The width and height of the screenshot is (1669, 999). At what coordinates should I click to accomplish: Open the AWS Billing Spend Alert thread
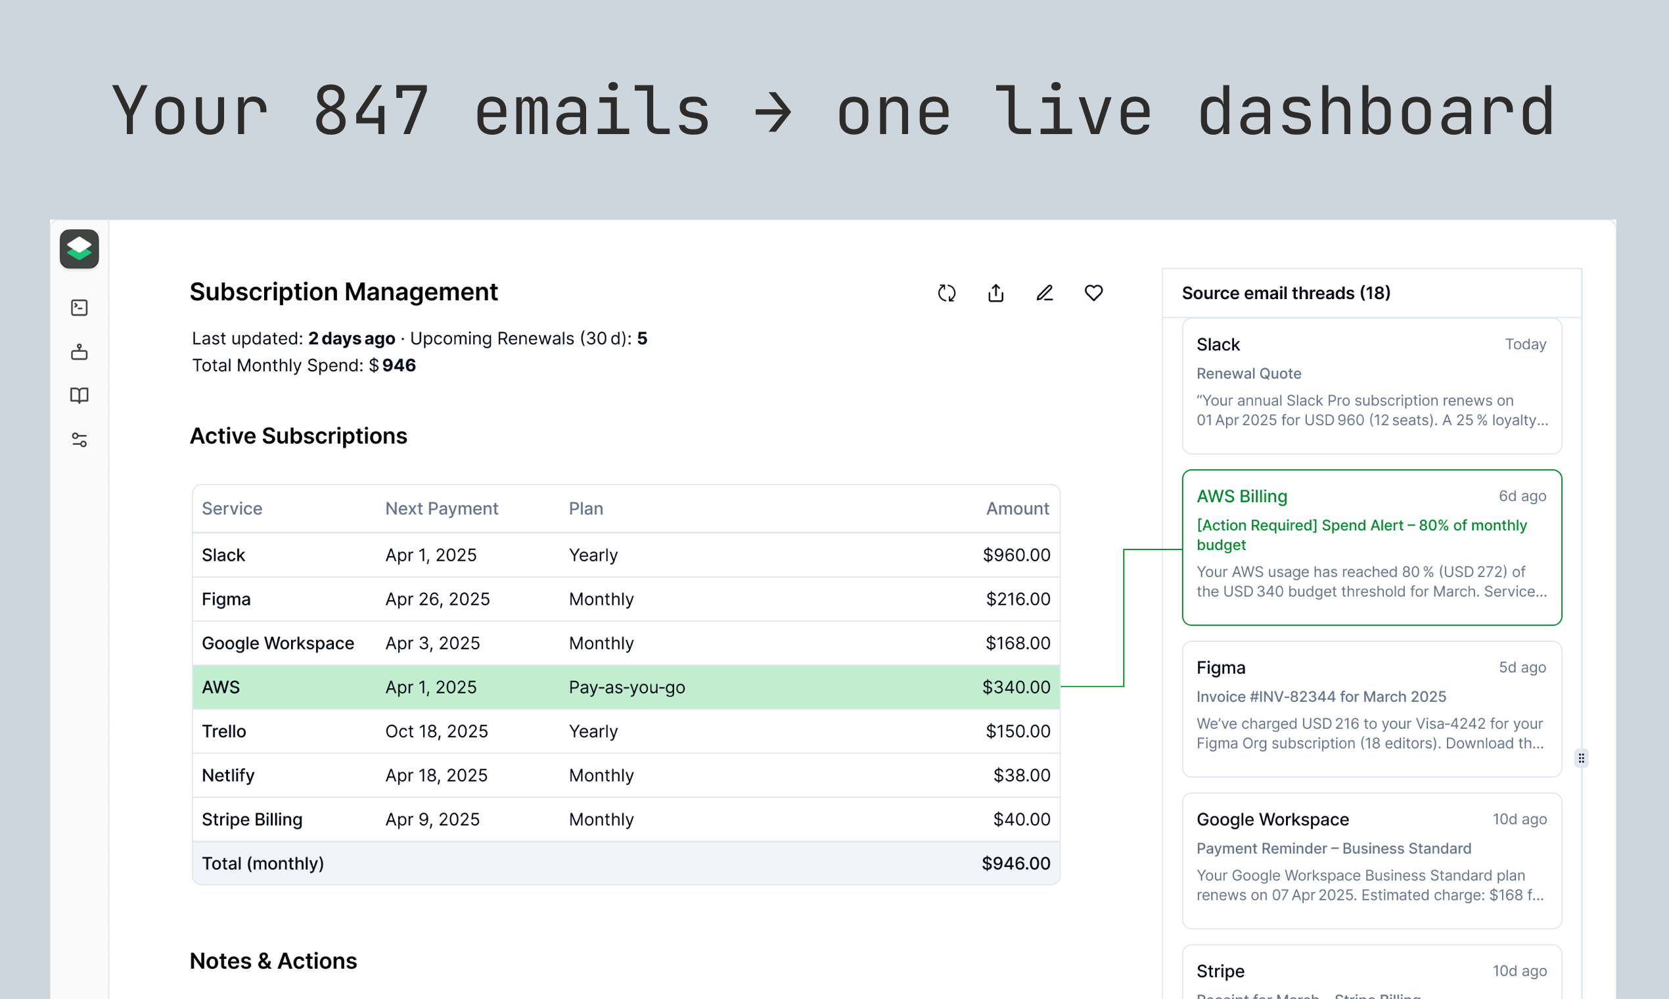coord(1371,547)
